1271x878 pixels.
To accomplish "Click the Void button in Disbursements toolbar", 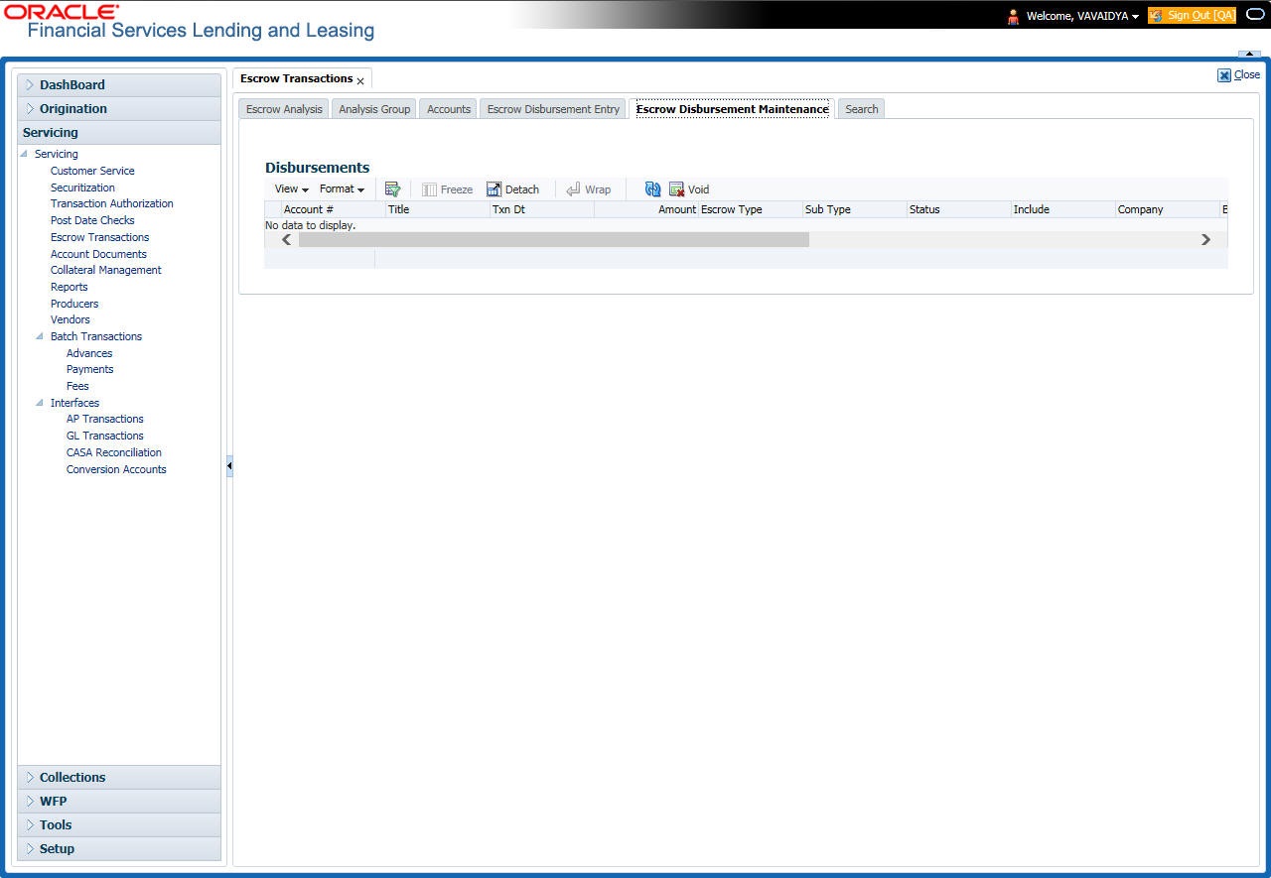I will click(689, 189).
